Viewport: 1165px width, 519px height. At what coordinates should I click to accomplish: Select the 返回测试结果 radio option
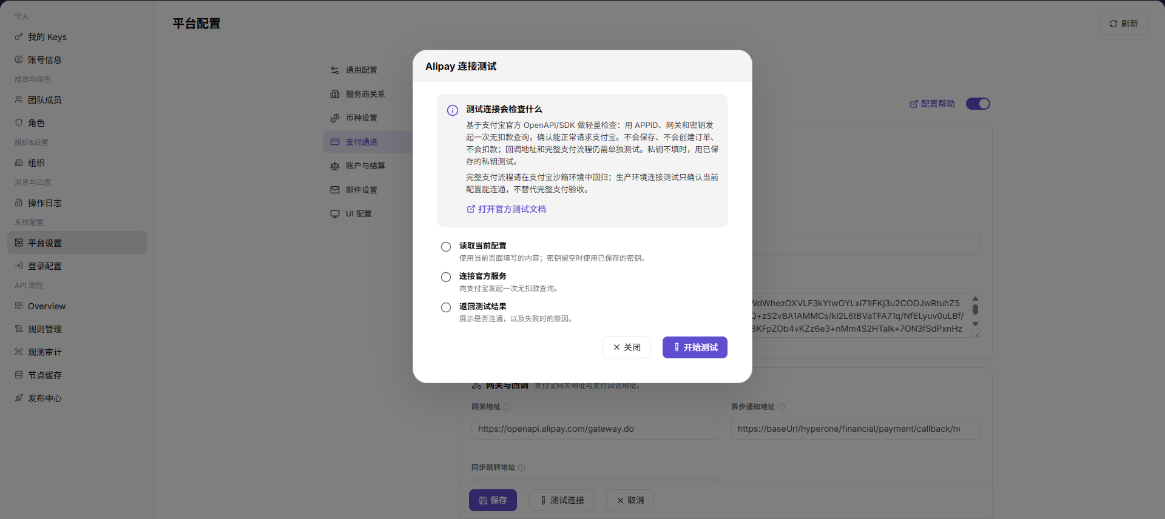tap(446, 307)
